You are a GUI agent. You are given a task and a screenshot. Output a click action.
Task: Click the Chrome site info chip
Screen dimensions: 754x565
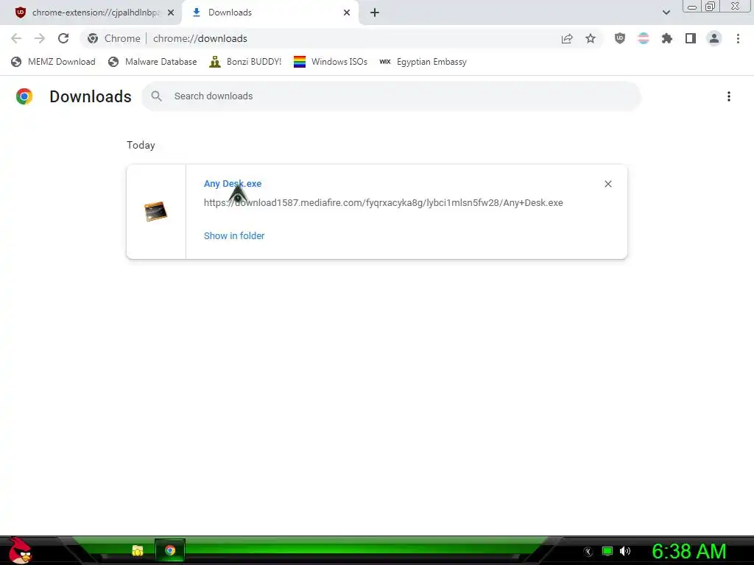(x=114, y=38)
